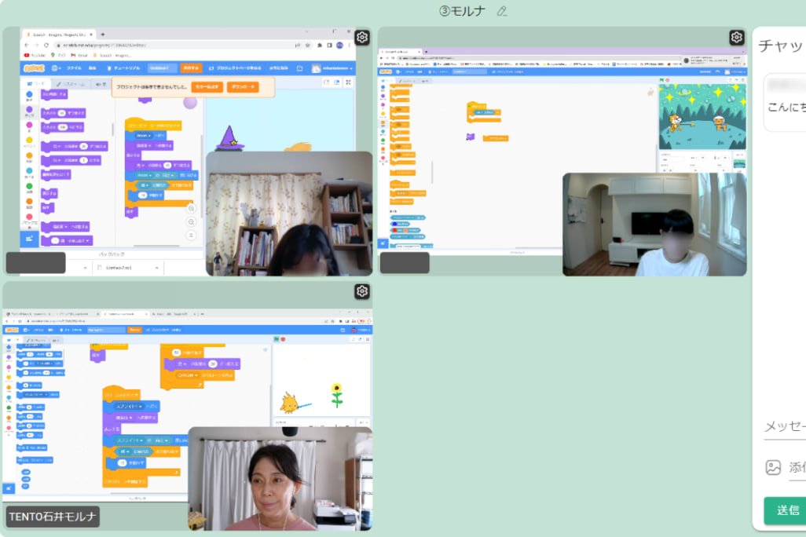Open the settings gear on the top-right video tile
This screenshot has width=806, height=537.
736,37
